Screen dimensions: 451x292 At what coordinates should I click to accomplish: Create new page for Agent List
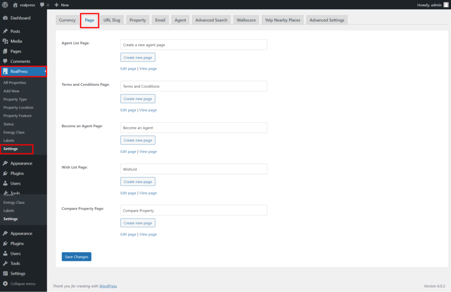pos(138,58)
